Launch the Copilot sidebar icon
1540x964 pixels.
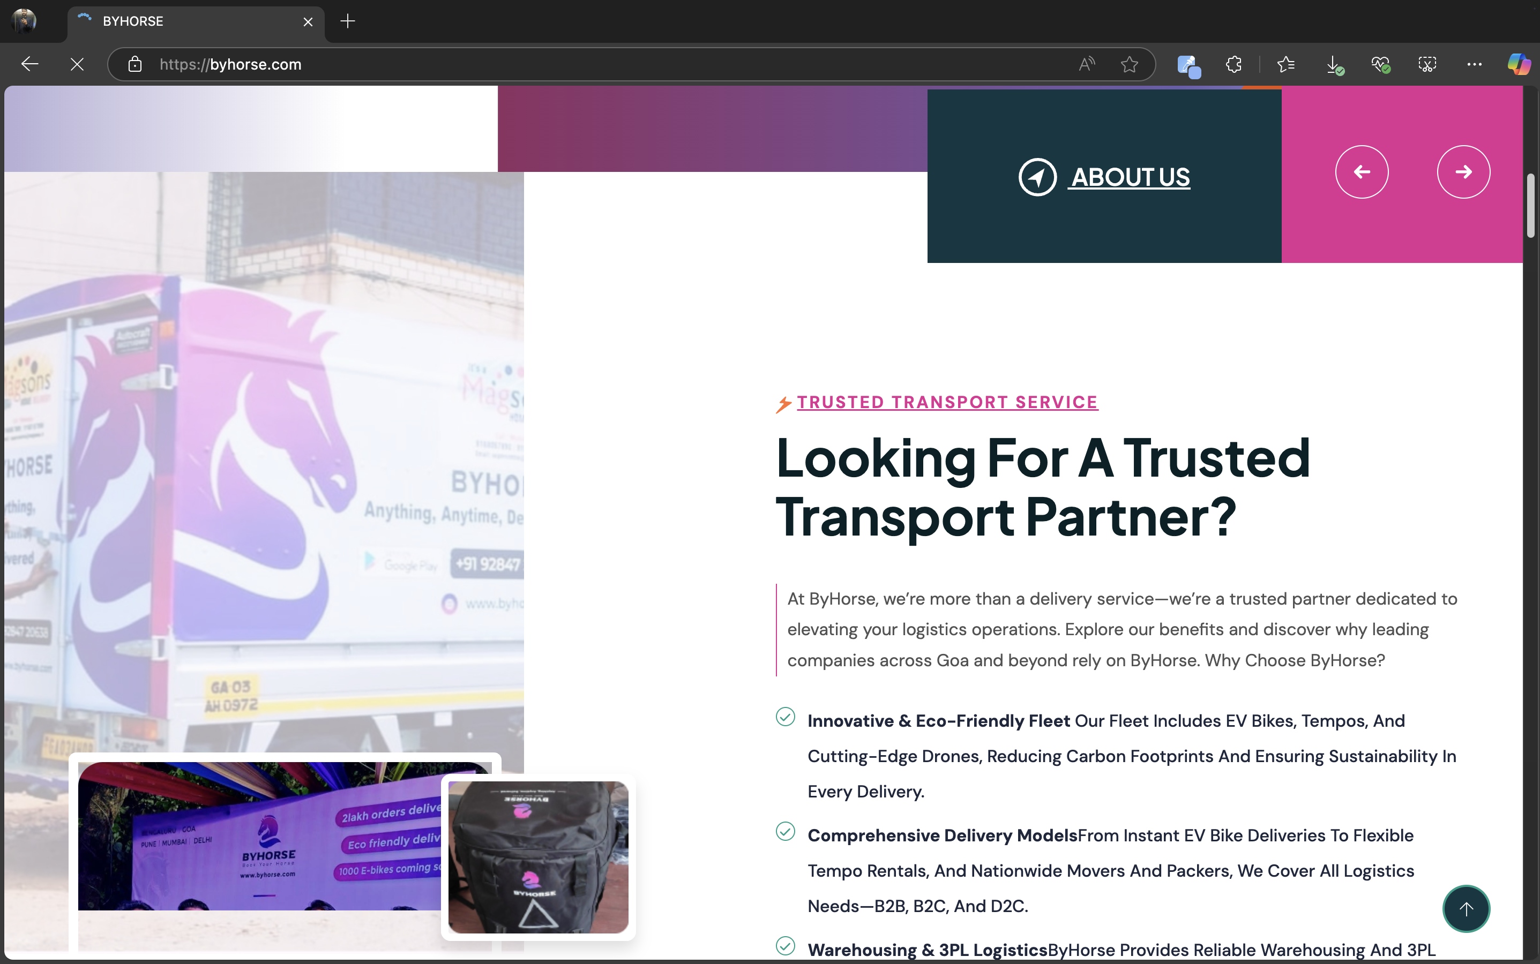1519,64
